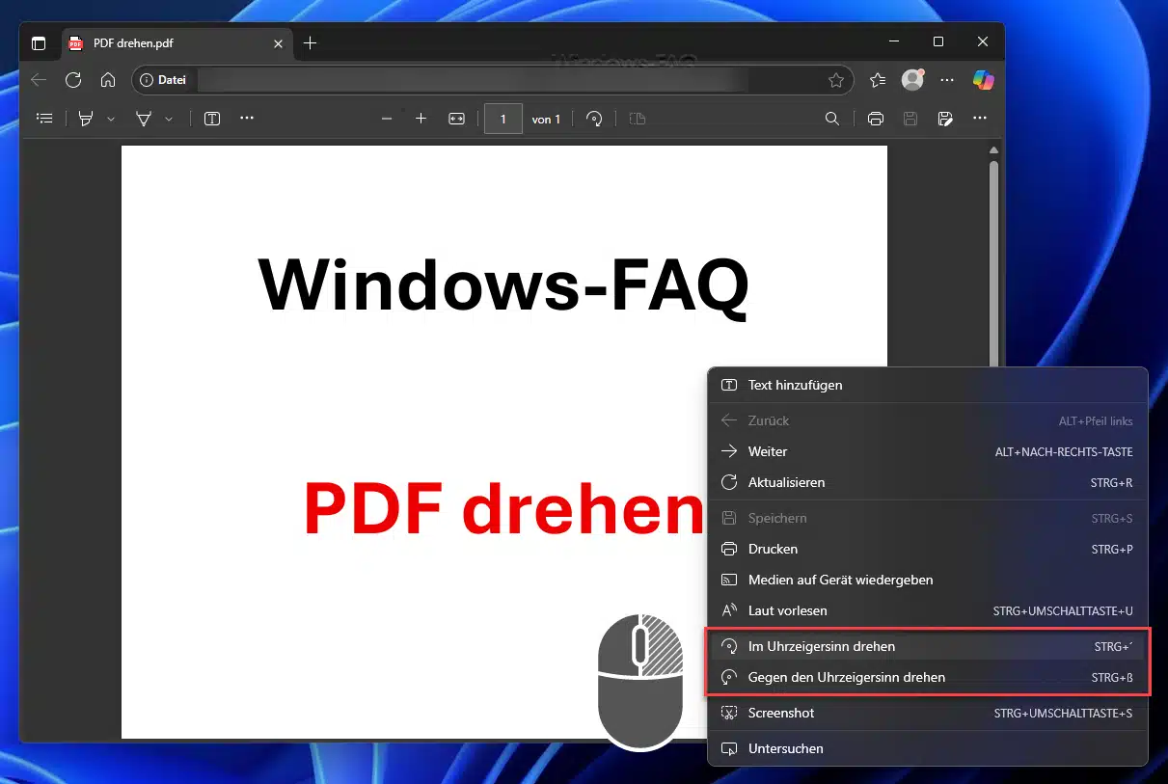Click the rotate page icon in toolbar
The image size is (1168, 784).
pyautogui.click(x=594, y=119)
